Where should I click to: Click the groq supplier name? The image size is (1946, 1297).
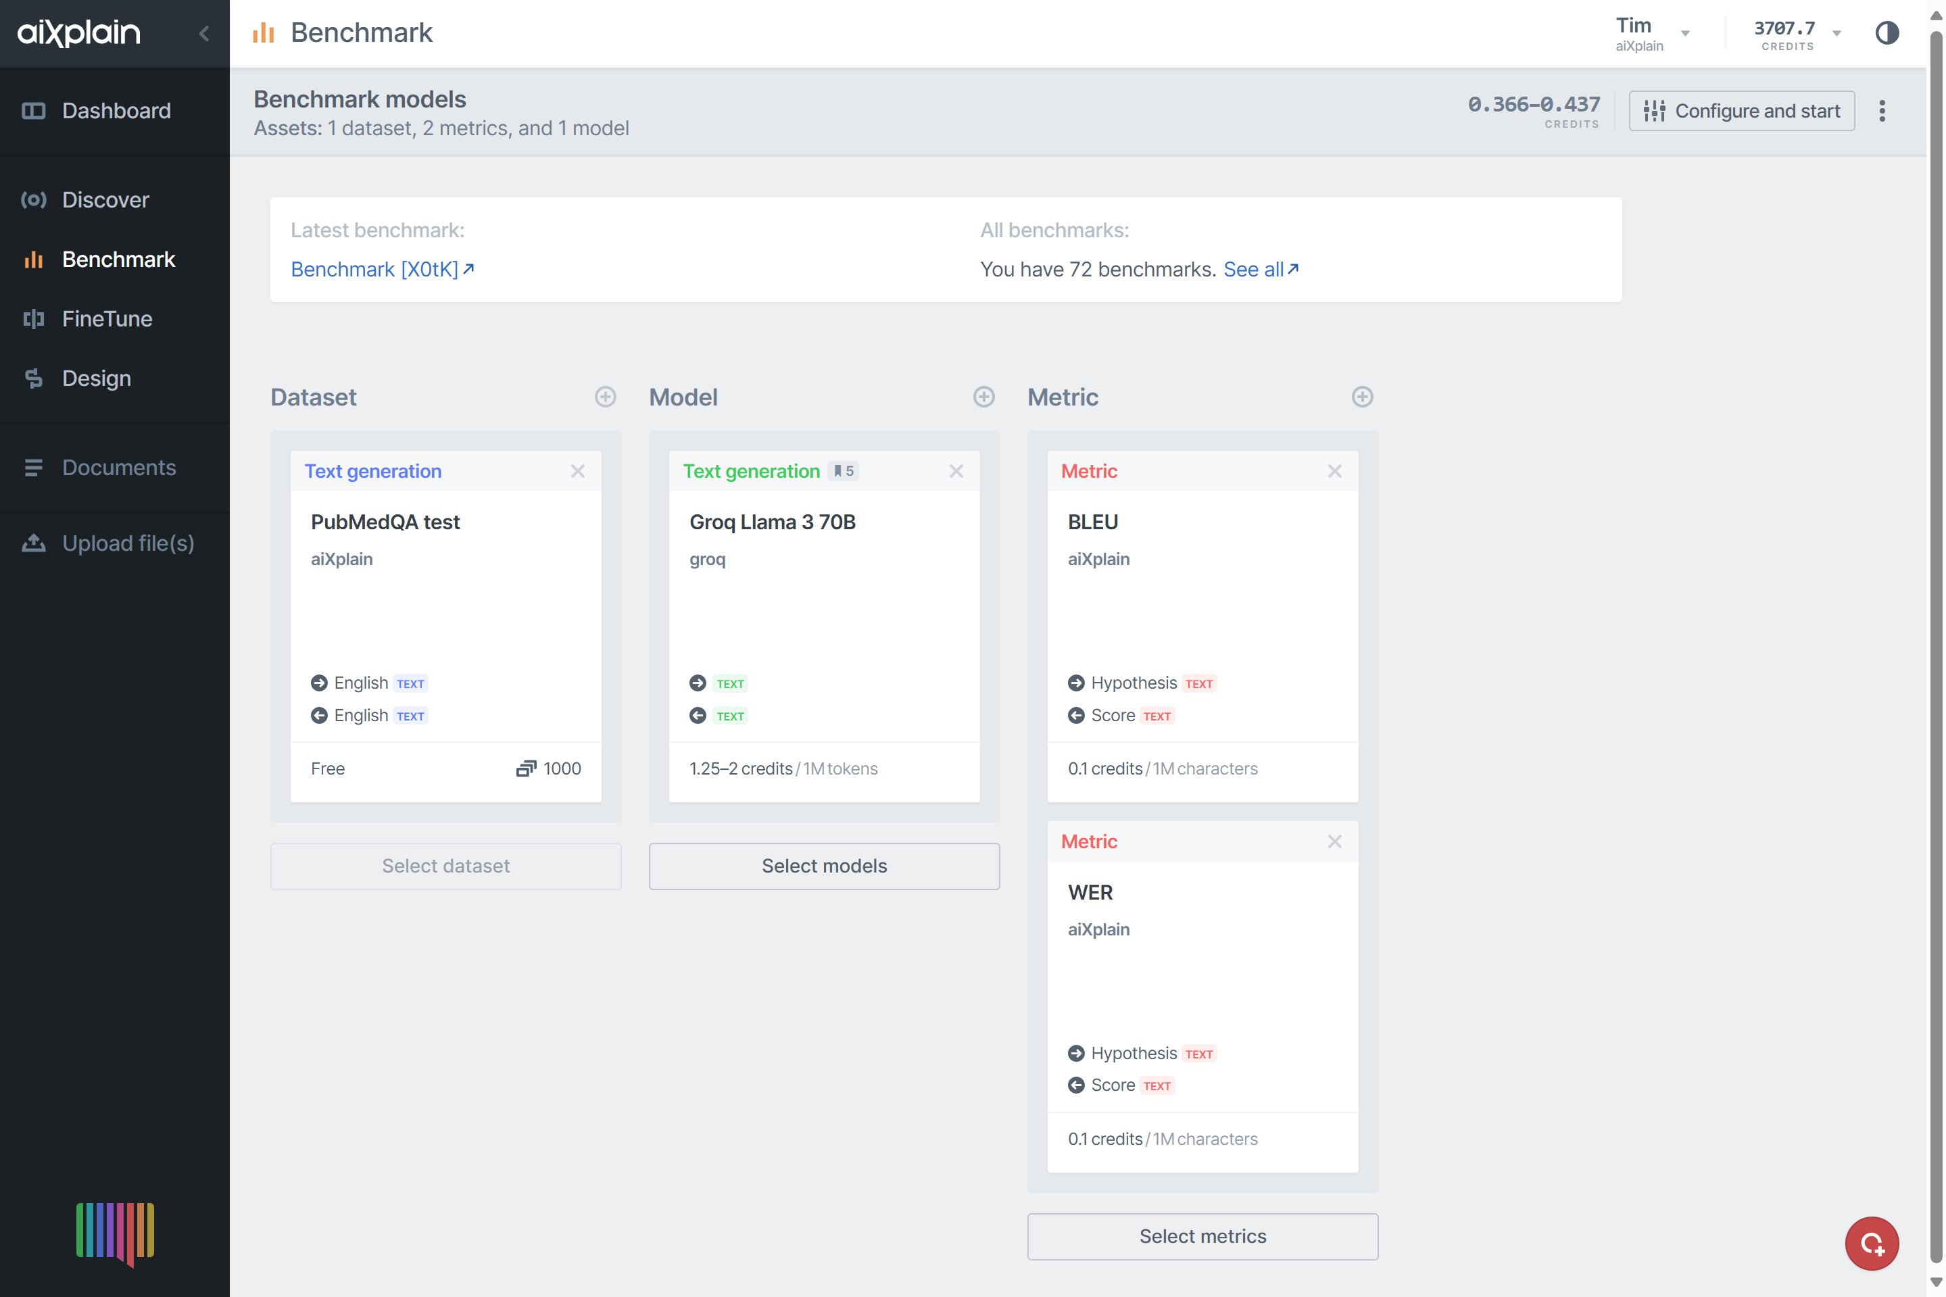[707, 559]
